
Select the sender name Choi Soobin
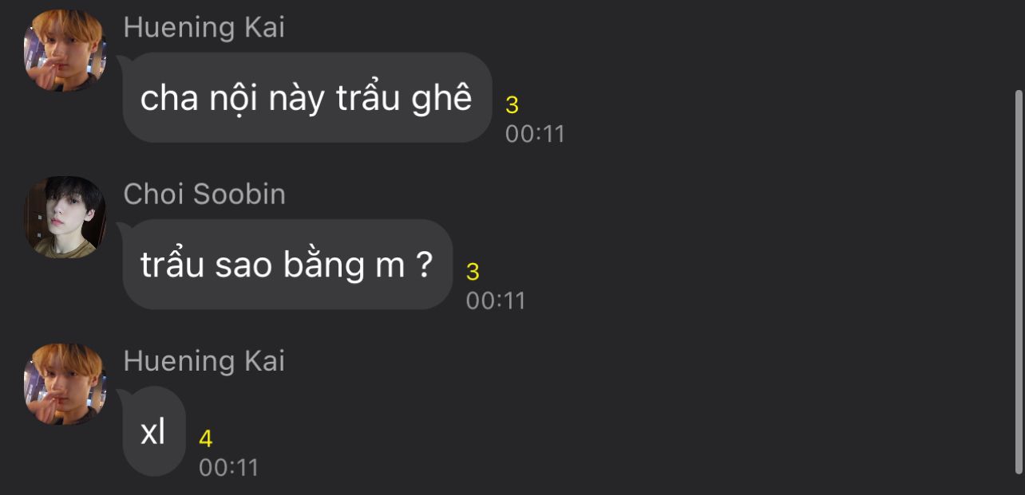[204, 194]
